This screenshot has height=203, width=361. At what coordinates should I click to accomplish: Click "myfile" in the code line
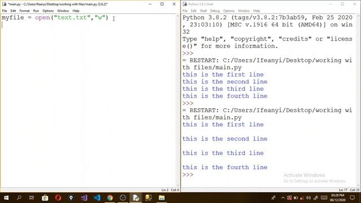pos(13,17)
